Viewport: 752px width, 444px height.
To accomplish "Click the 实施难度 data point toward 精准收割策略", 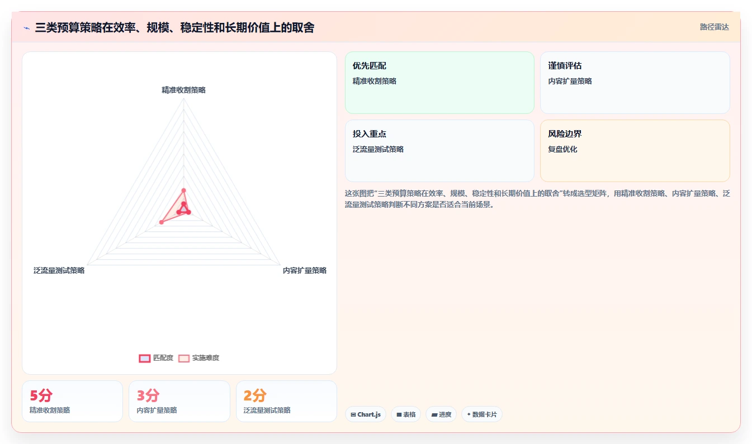I will [x=183, y=190].
